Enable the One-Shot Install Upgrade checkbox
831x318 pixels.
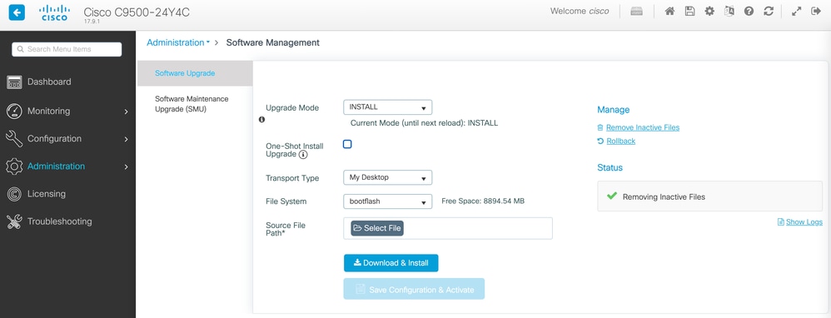pos(347,144)
